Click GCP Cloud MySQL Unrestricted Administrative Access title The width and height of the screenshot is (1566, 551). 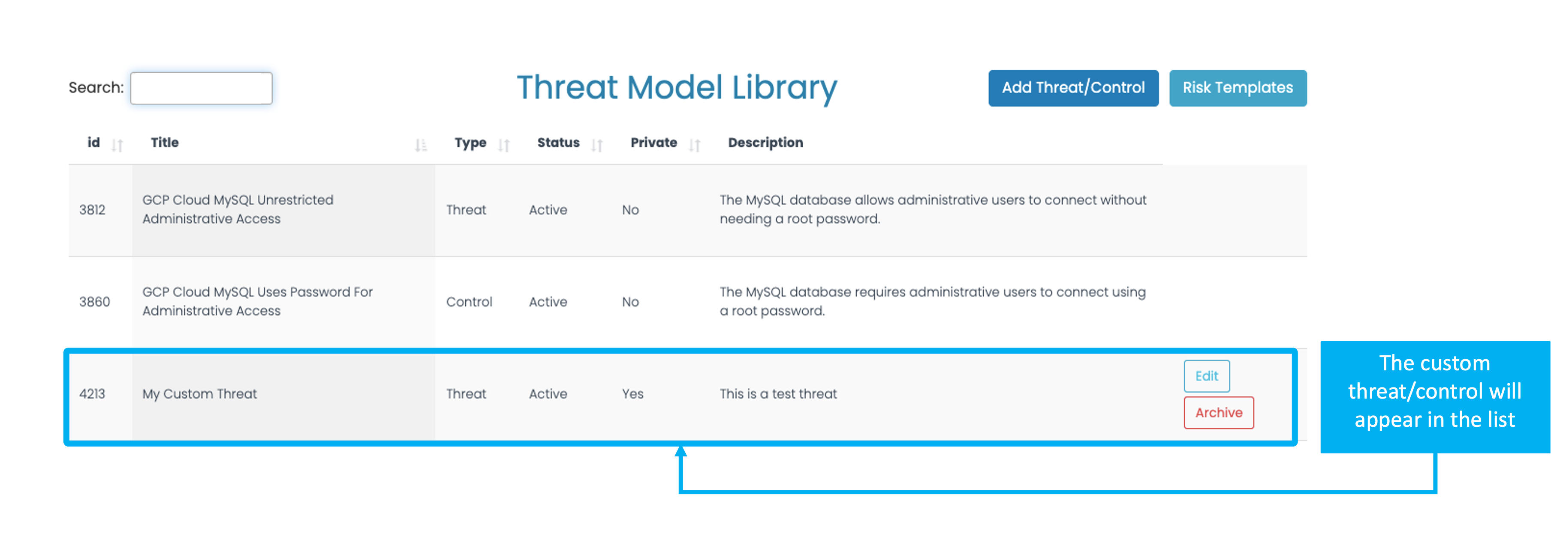pyautogui.click(x=238, y=209)
